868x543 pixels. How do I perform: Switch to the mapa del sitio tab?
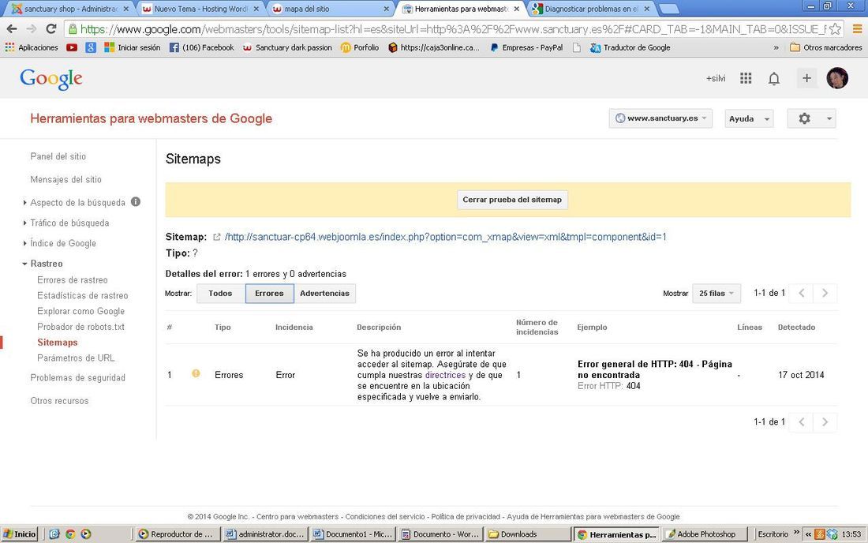(331, 9)
